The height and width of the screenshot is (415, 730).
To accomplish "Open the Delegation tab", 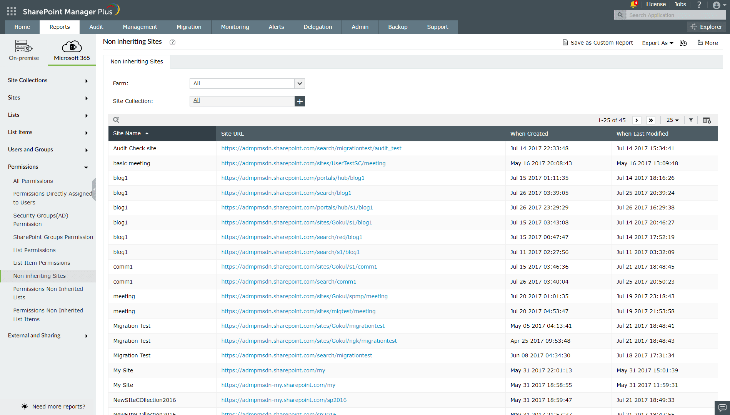I will 318,27.
